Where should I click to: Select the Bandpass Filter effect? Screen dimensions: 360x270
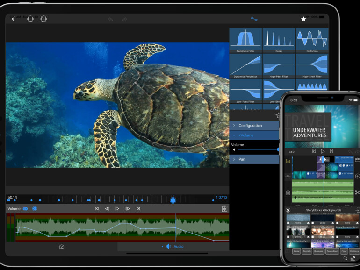[245, 40]
